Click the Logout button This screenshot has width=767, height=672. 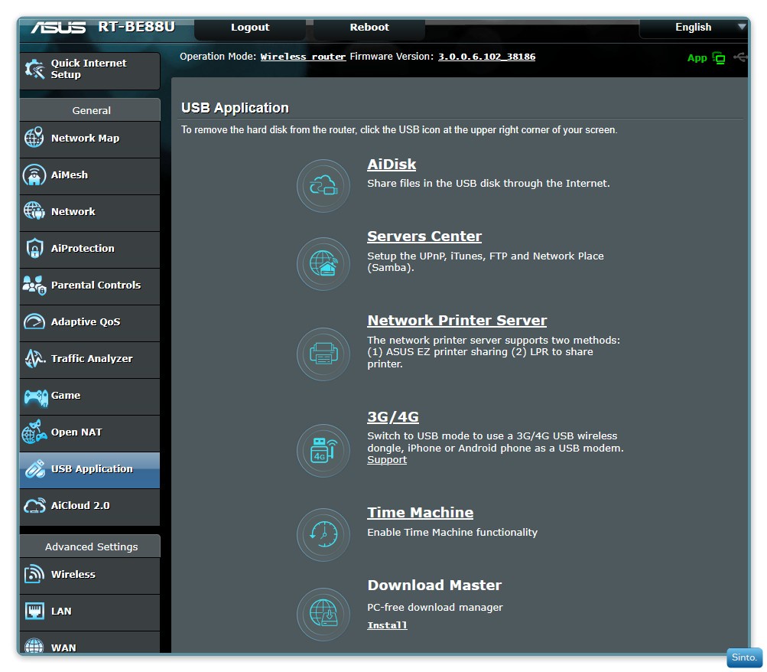pyautogui.click(x=250, y=28)
